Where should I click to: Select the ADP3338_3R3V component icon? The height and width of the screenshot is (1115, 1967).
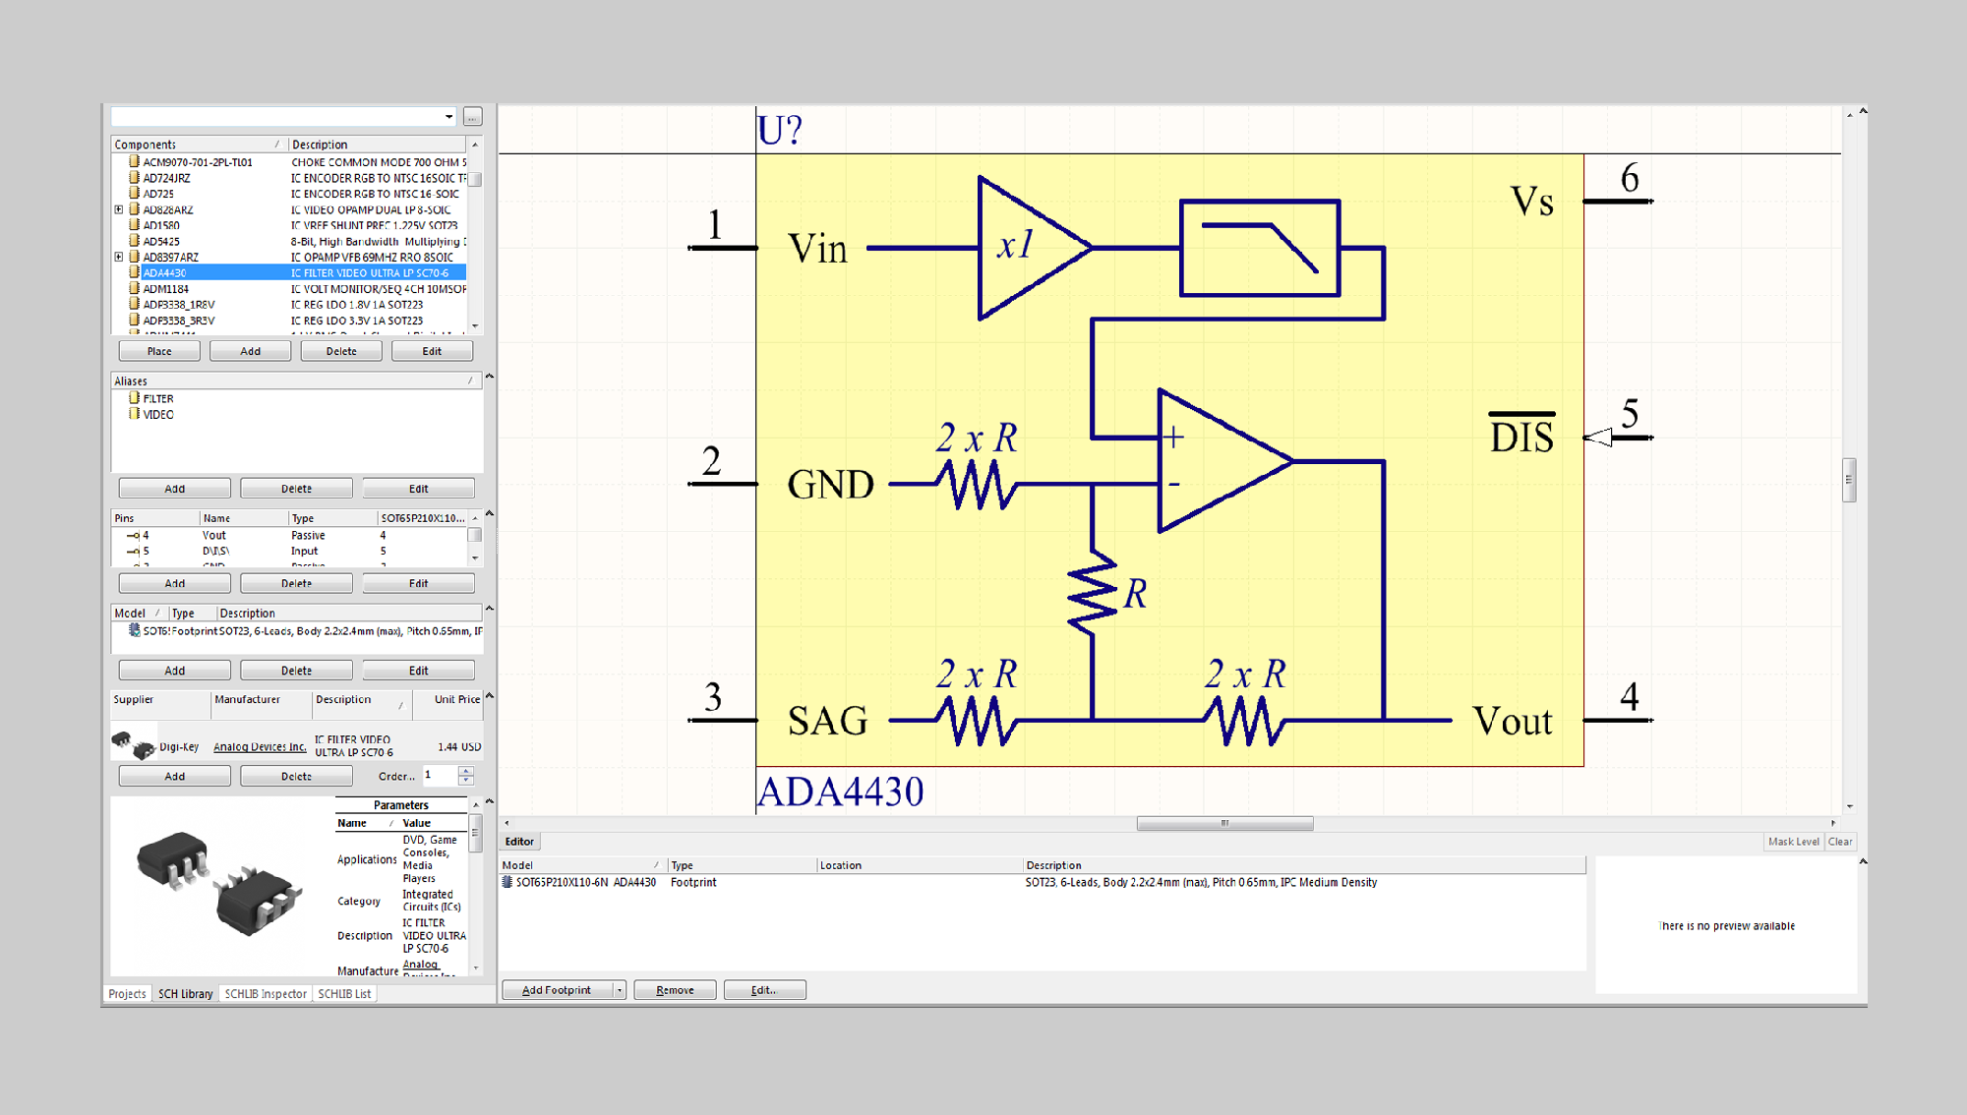(x=134, y=320)
